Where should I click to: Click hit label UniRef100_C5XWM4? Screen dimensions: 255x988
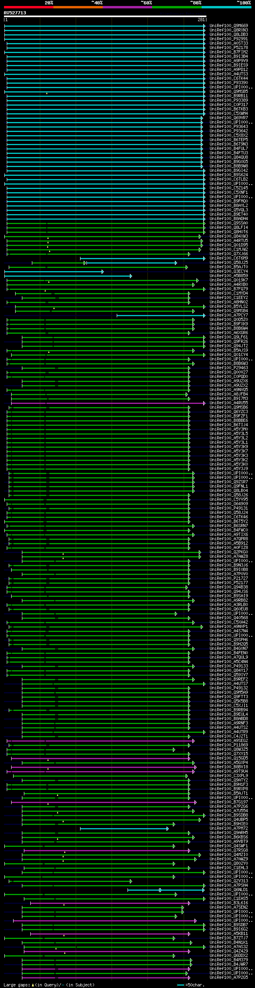click(229, 114)
